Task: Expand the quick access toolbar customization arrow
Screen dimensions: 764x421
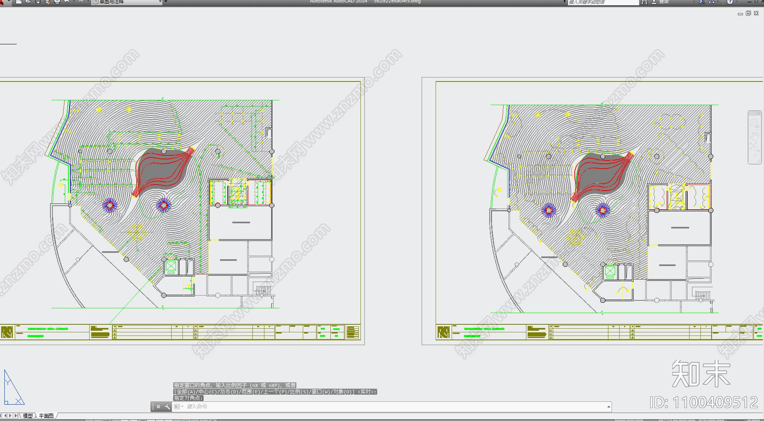Action: tap(166, 2)
